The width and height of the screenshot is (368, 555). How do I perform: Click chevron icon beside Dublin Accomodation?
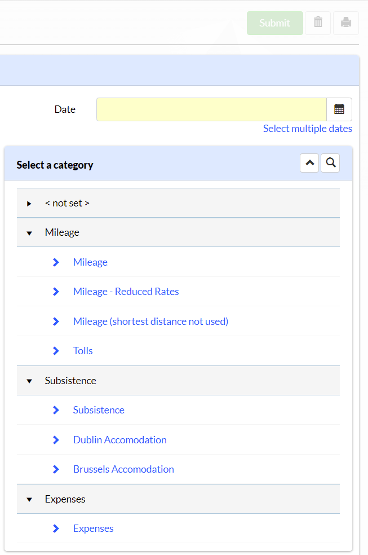tap(56, 440)
